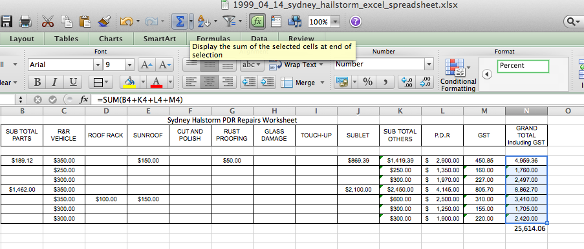Copy the selected cells
Viewport: 584px width, 249px height.
click(67, 21)
